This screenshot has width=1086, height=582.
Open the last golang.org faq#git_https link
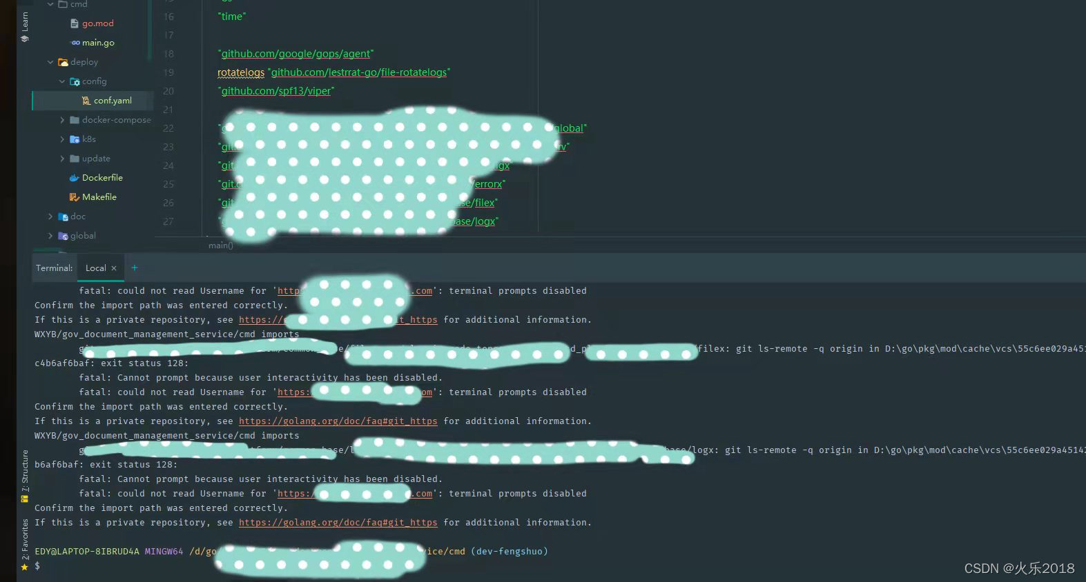(x=338, y=523)
